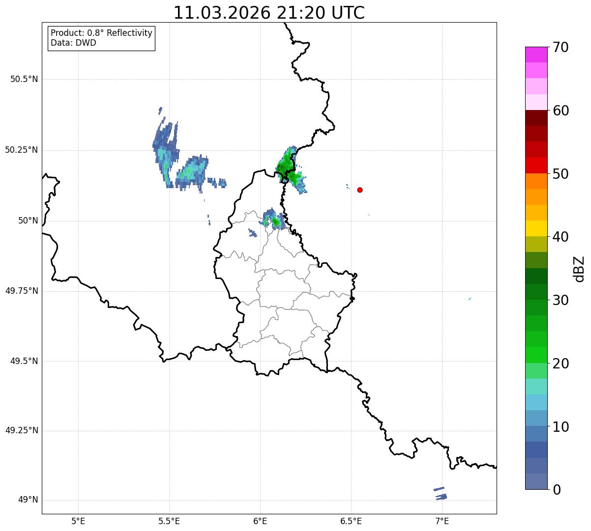591x531 pixels.
Task: Click the tiny cyan echo near 7.15°E
Action: point(470,299)
